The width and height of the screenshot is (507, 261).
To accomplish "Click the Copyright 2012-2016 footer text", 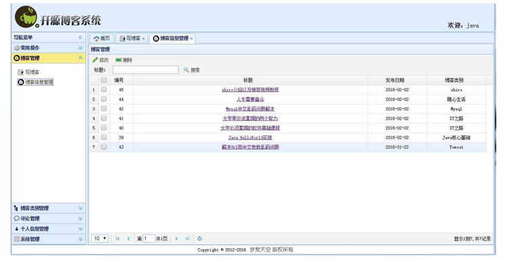I will [x=245, y=250].
